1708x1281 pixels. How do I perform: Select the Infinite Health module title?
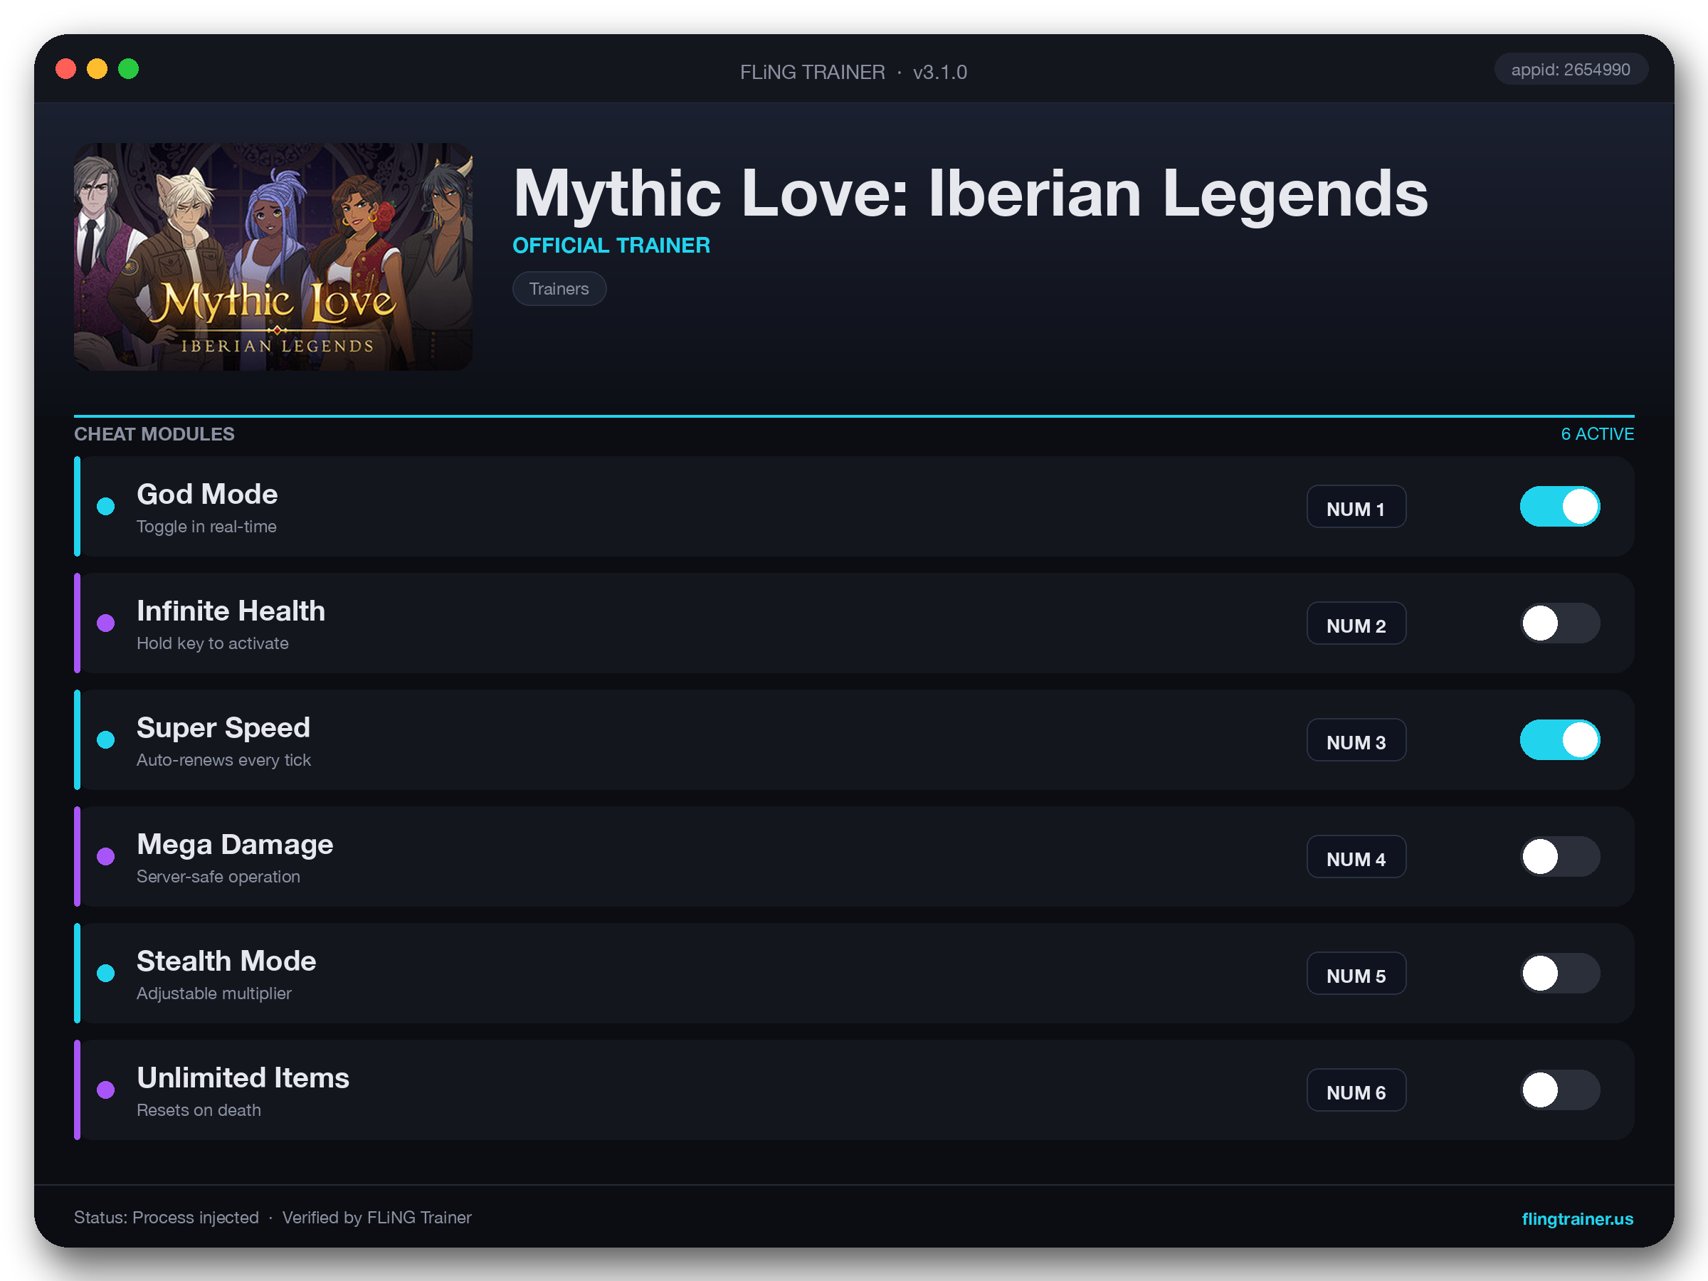[231, 611]
